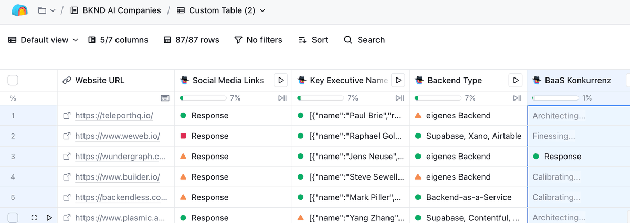630x223 pixels.
Task: Click the Social Media Links progress bar
Action: click(x=203, y=98)
